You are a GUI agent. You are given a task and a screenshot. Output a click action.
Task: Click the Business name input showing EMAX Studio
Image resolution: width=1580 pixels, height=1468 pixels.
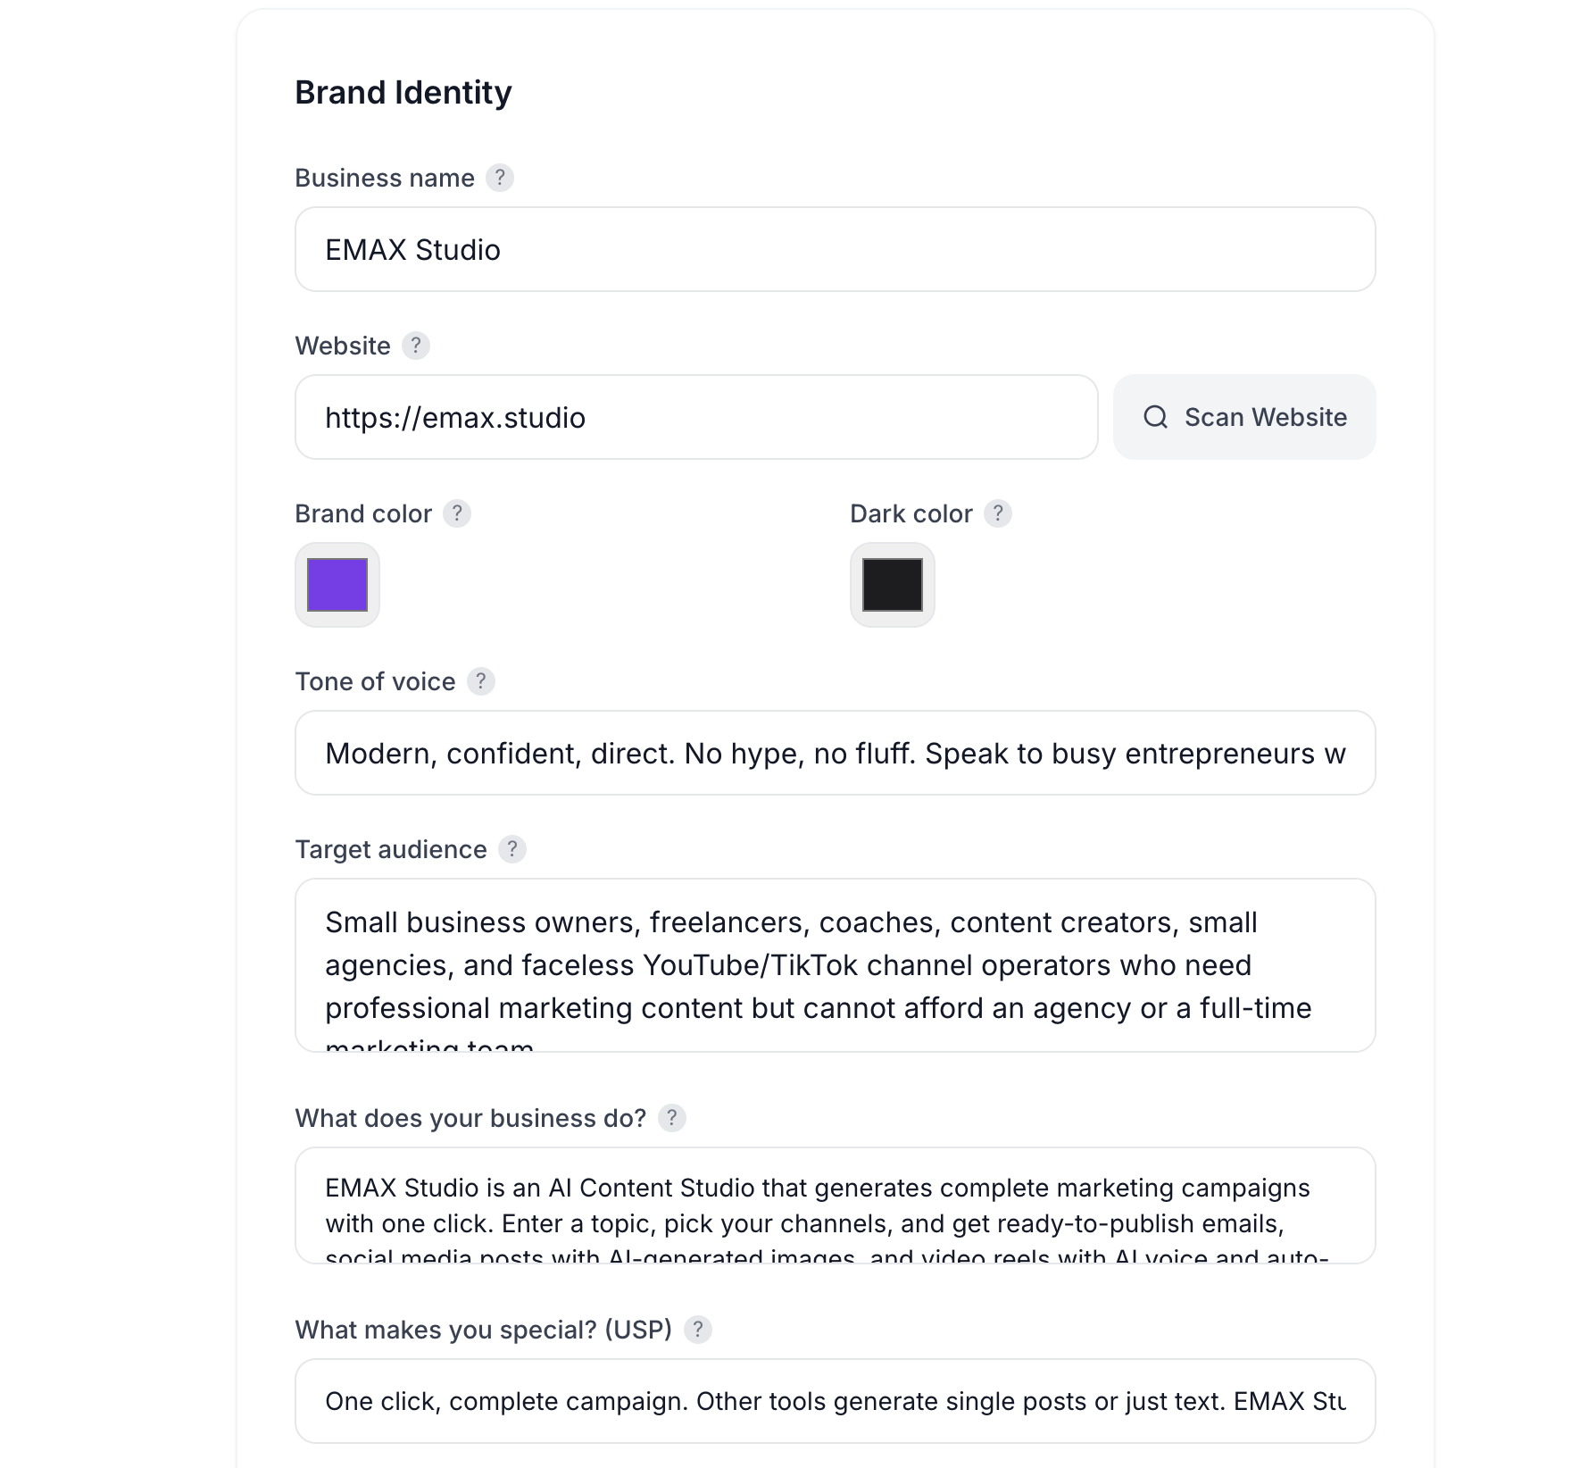click(834, 249)
